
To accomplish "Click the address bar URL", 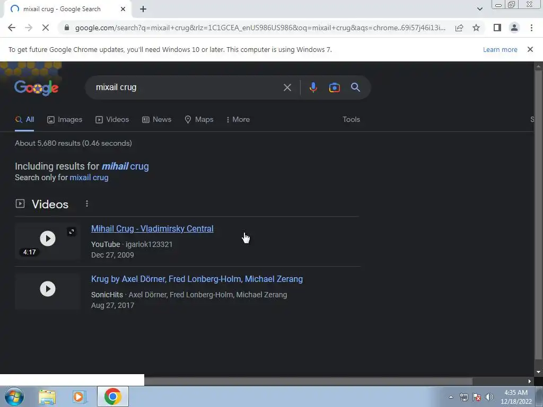I will tap(260, 28).
